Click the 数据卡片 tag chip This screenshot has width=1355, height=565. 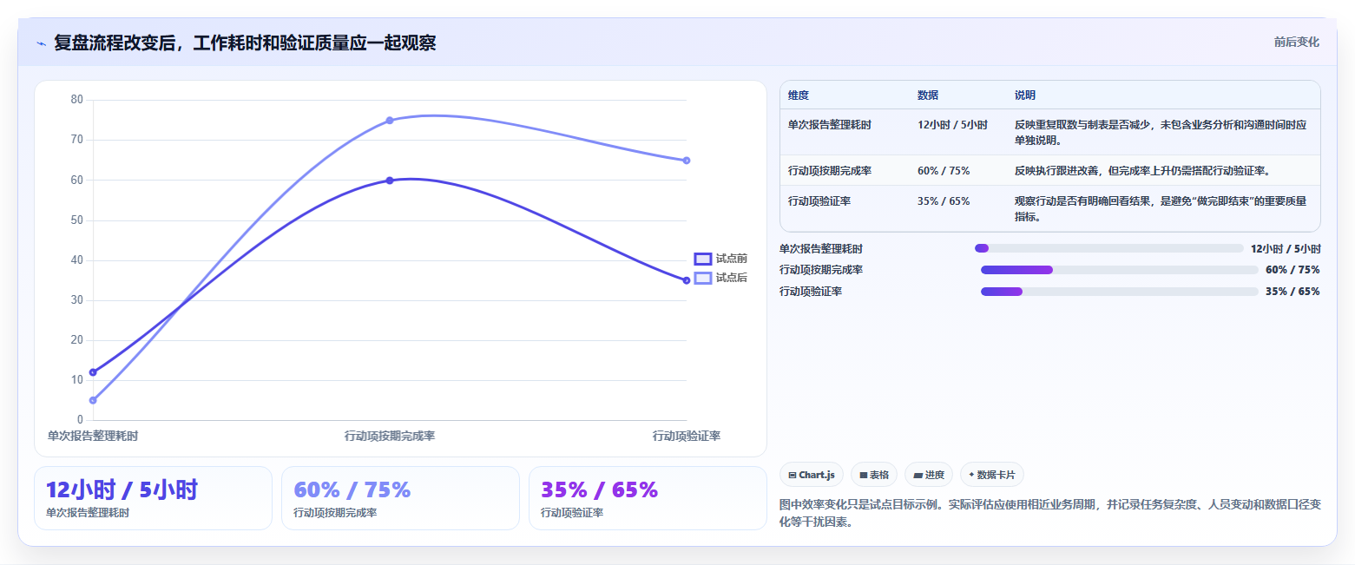pos(992,475)
